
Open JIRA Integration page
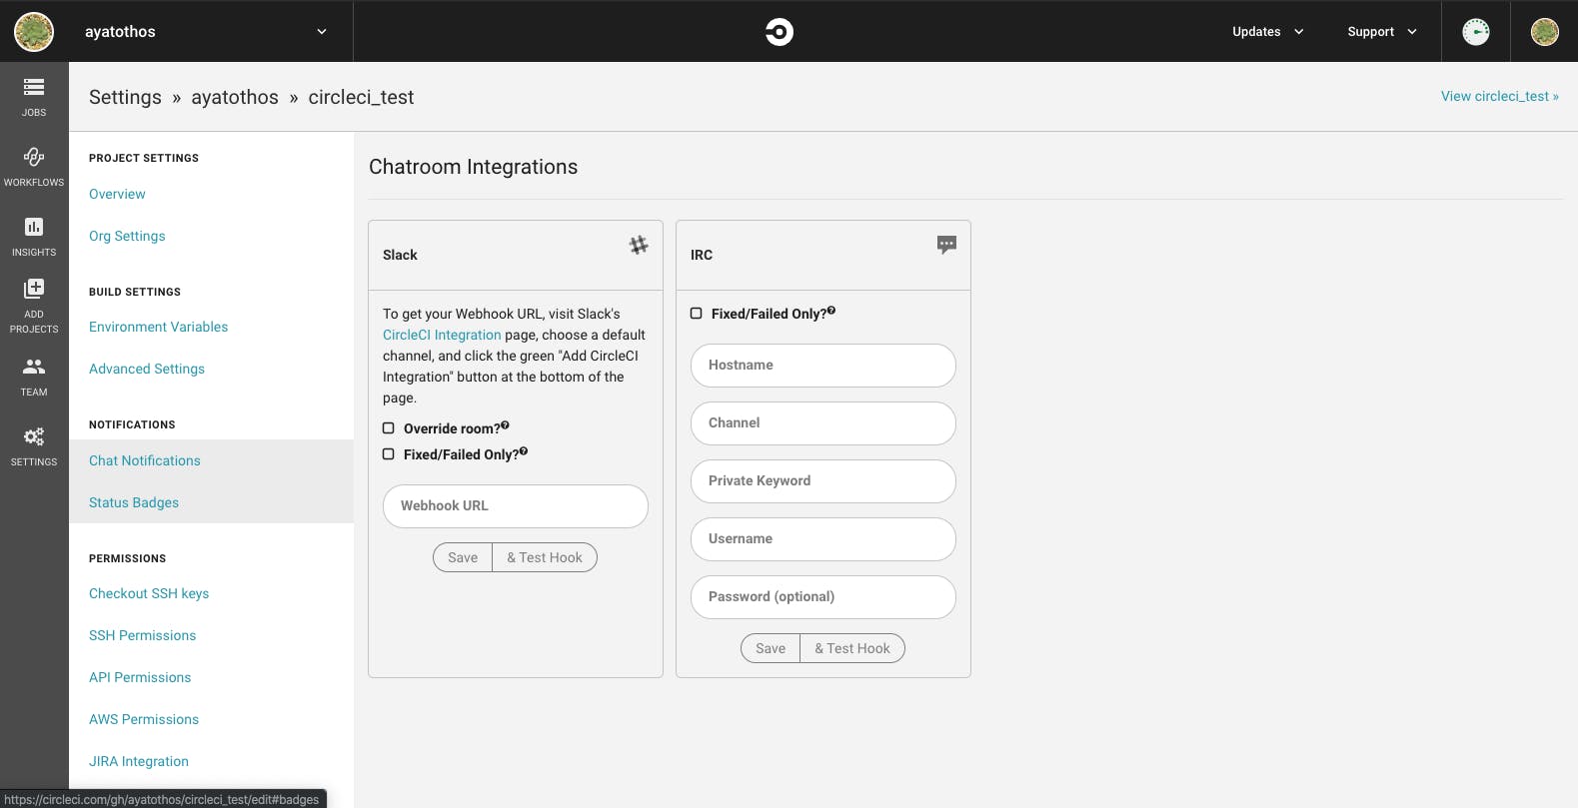click(x=139, y=761)
